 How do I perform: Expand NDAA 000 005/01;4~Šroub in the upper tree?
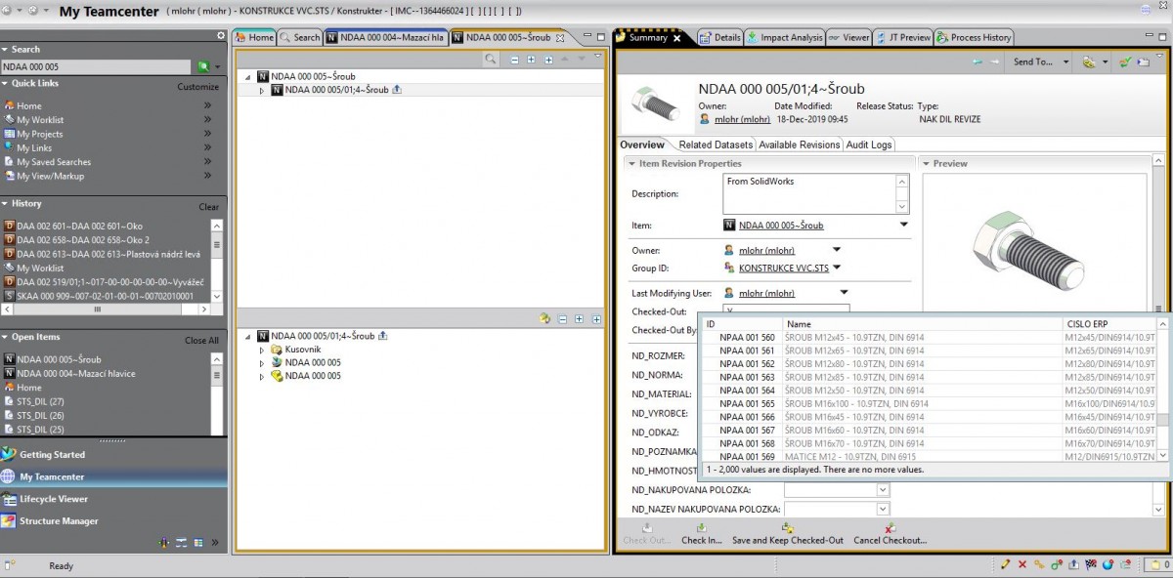pyautogui.click(x=261, y=90)
